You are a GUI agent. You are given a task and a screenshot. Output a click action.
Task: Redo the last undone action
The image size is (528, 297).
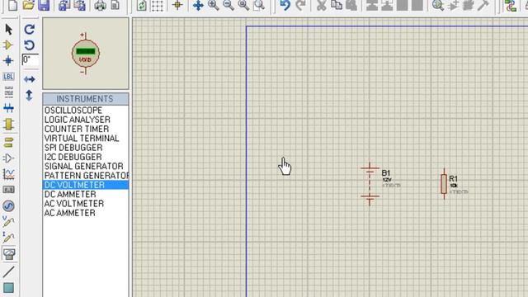[x=300, y=5]
